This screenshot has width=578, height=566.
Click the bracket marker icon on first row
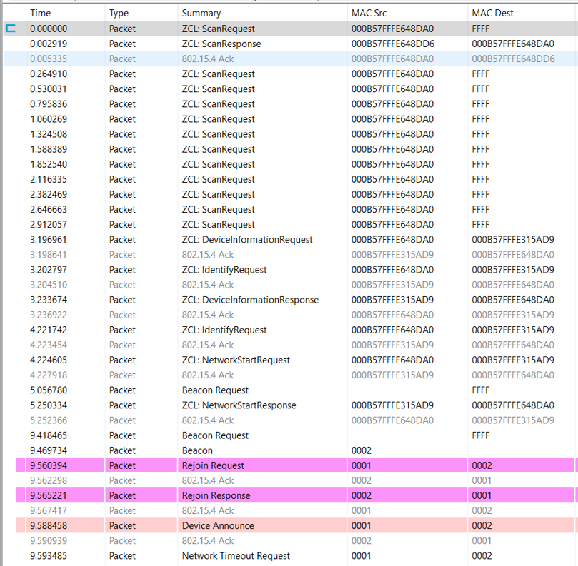pyautogui.click(x=11, y=29)
